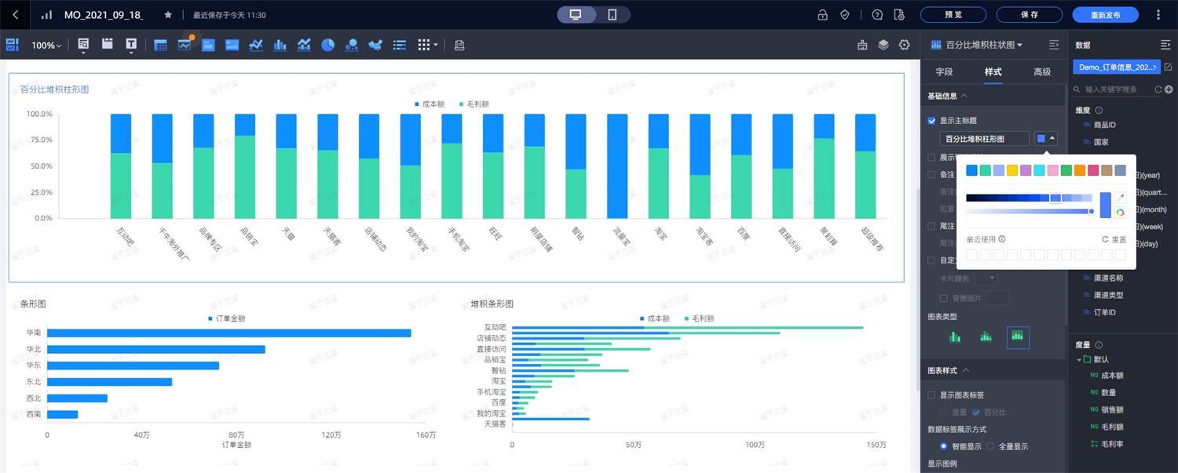Viewport: 1178px width, 473px height.
Task: Enable 显示图表标签 checkbox
Action: point(931,395)
